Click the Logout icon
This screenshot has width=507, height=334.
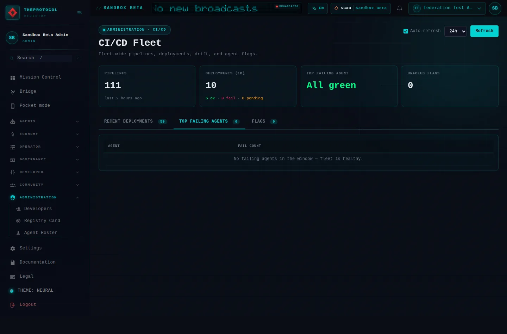pos(13,305)
